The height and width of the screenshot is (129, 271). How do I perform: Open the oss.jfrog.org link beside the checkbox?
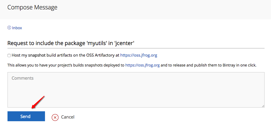pos(138,55)
